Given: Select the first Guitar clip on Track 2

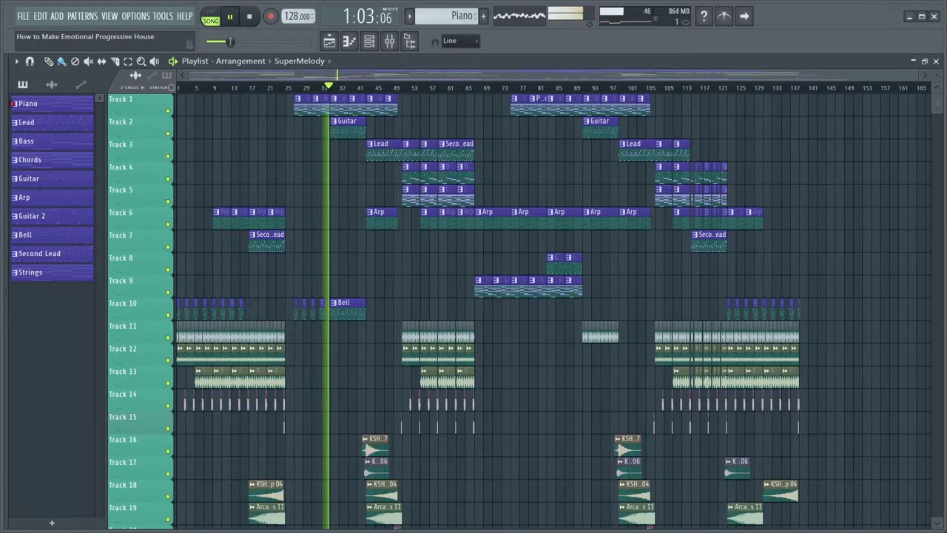Looking at the screenshot, I should tap(348, 127).
